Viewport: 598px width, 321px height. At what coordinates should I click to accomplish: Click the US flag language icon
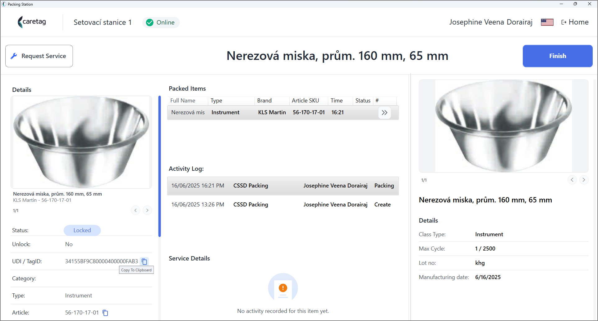click(547, 22)
